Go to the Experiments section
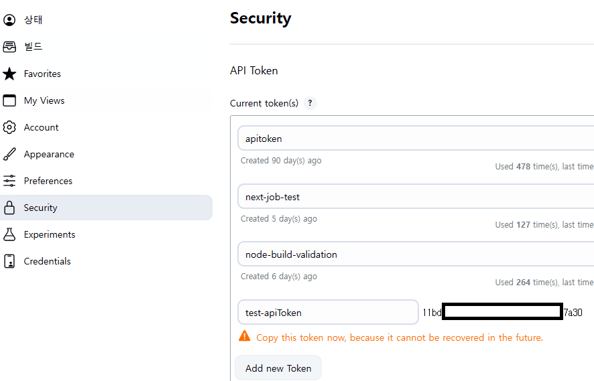594x381 pixels. 50,234
